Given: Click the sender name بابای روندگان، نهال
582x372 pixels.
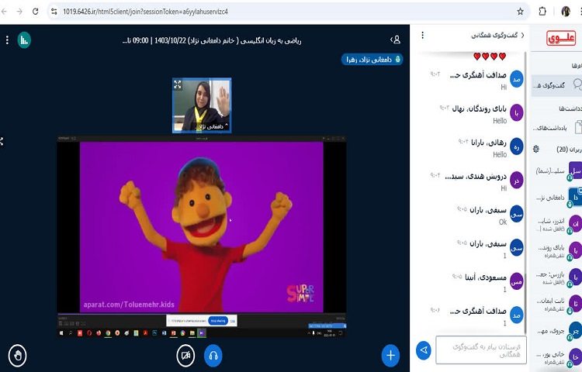Looking at the screenshot, I should point(480,109).
